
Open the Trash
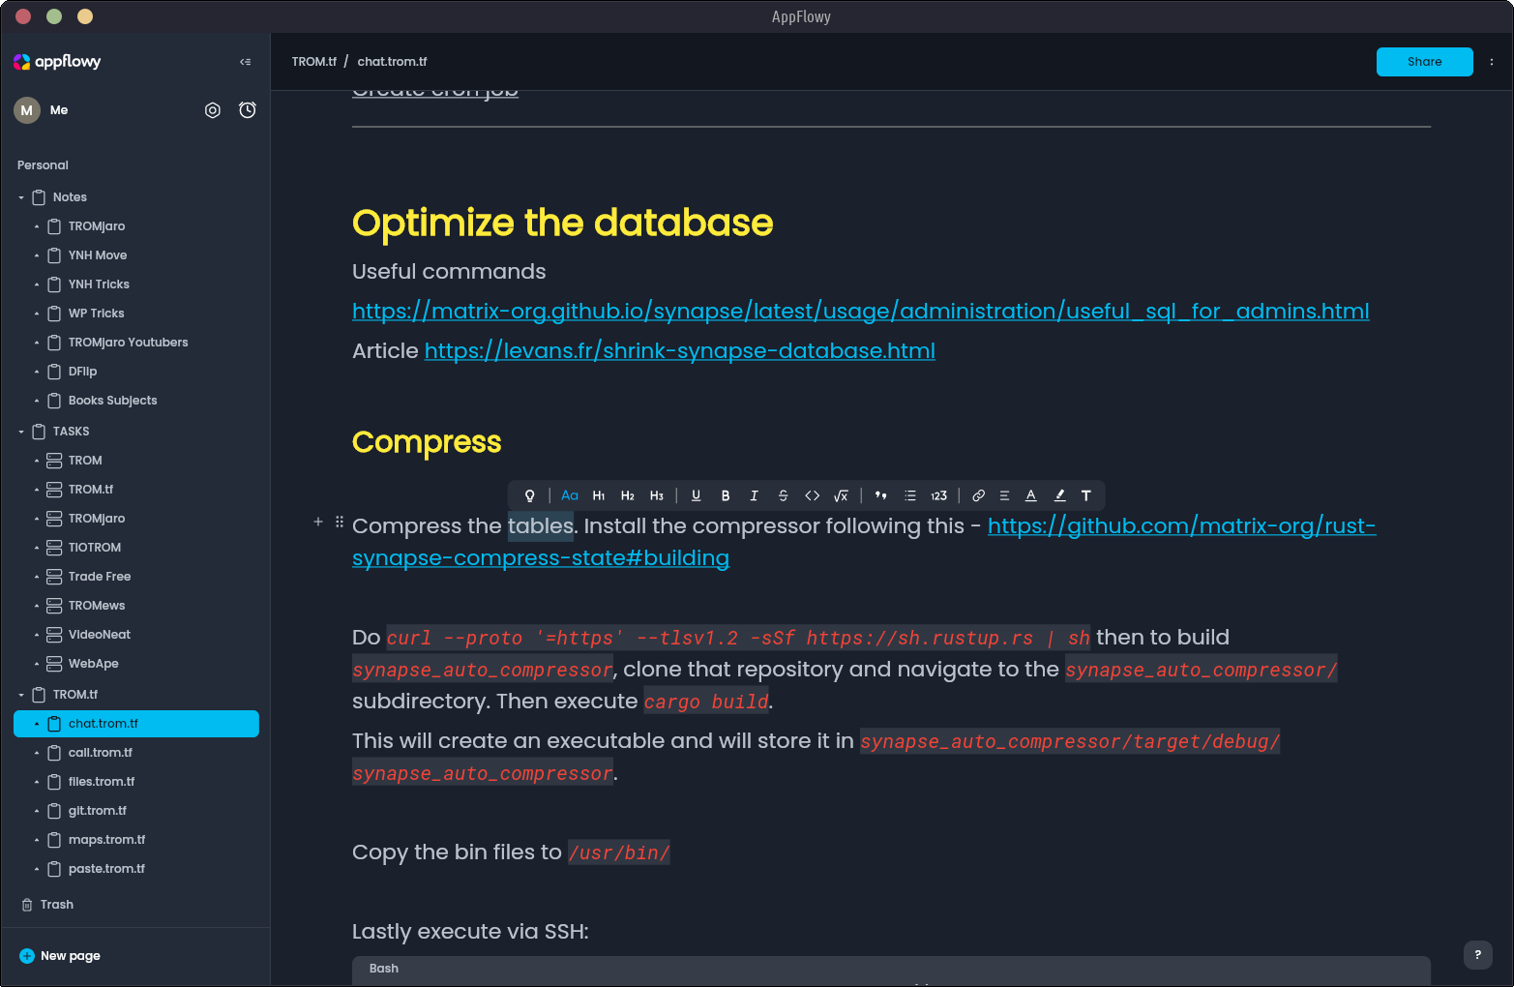click(48, 905)
